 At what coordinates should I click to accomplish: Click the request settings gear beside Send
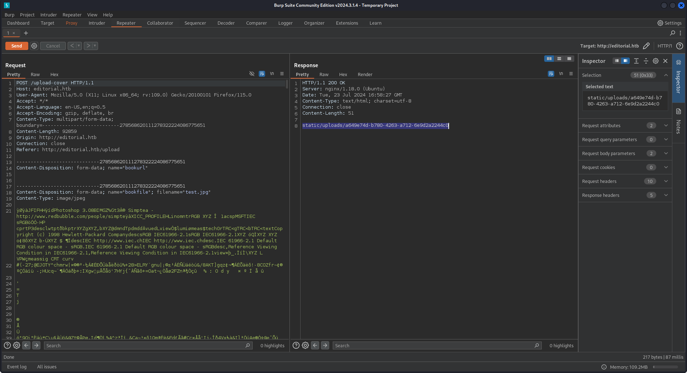coord(34,46)
